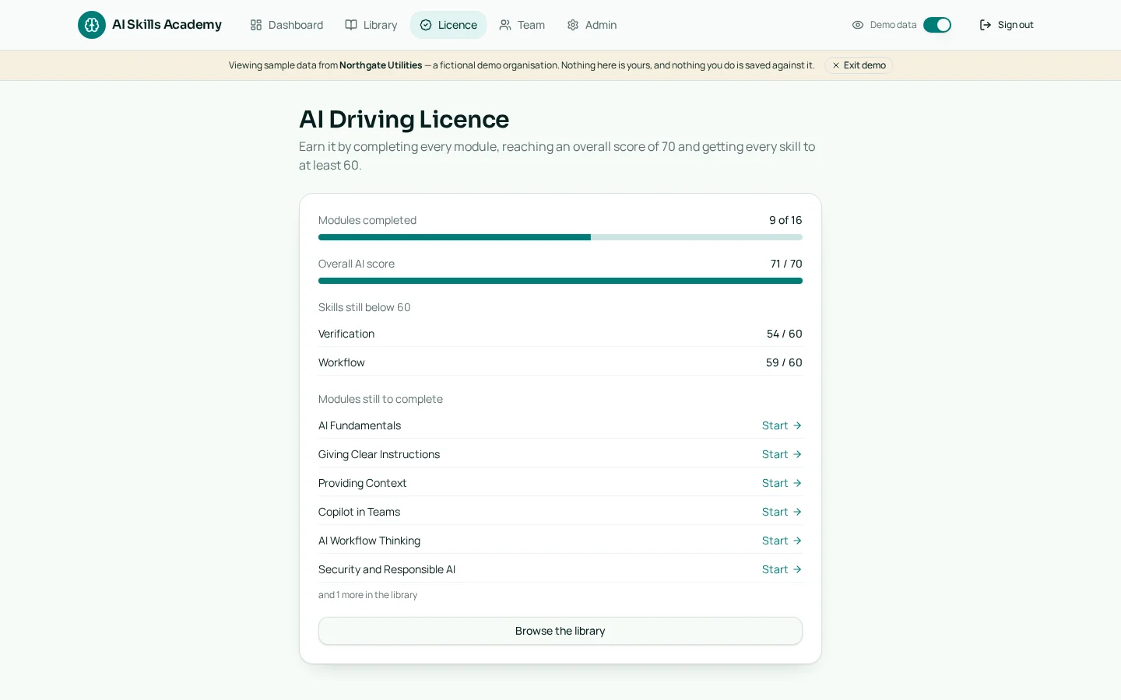Click the X icon on Exit demo
1121x700 pixels.
click(836, 65)
